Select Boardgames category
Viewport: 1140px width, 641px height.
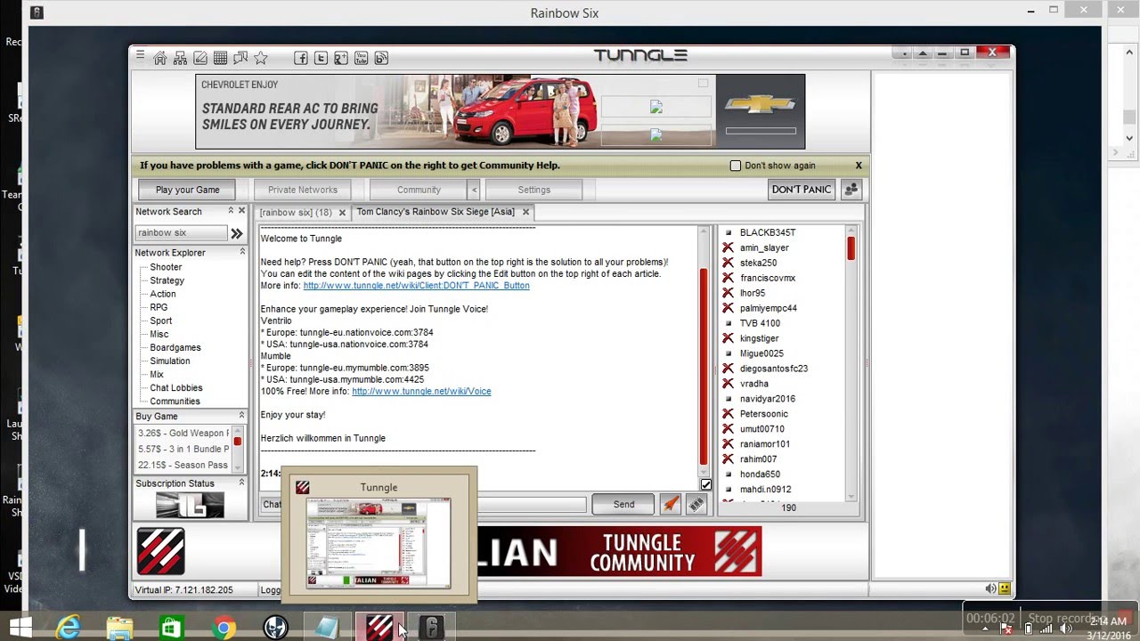(x=175, y=347)
